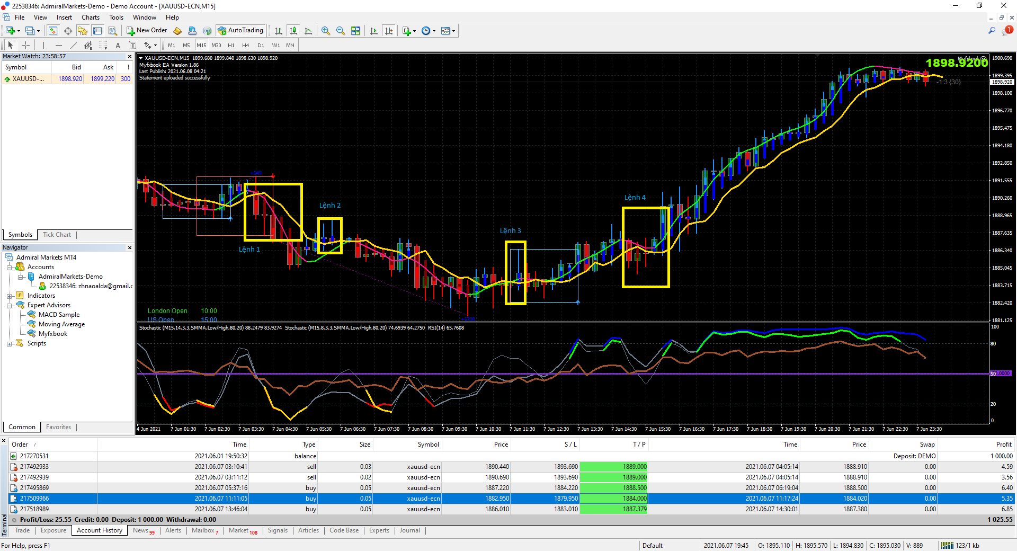Collapse the AdmiralMarkets-Demo tree node
1017x551 pixels.
click(x=20, y=277)
